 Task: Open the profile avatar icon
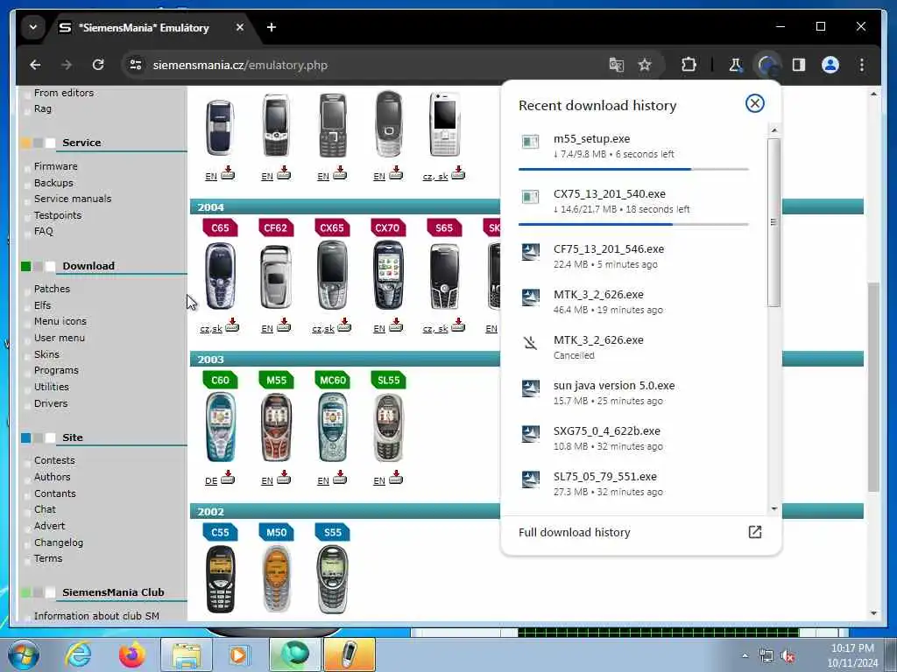[830, 65]
